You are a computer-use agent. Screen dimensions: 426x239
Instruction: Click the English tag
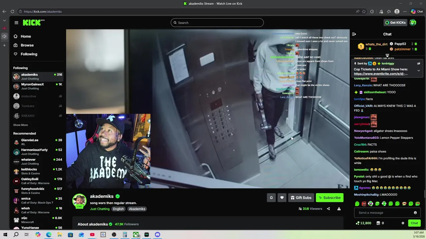pyautogui.click(x=118, y=209)
